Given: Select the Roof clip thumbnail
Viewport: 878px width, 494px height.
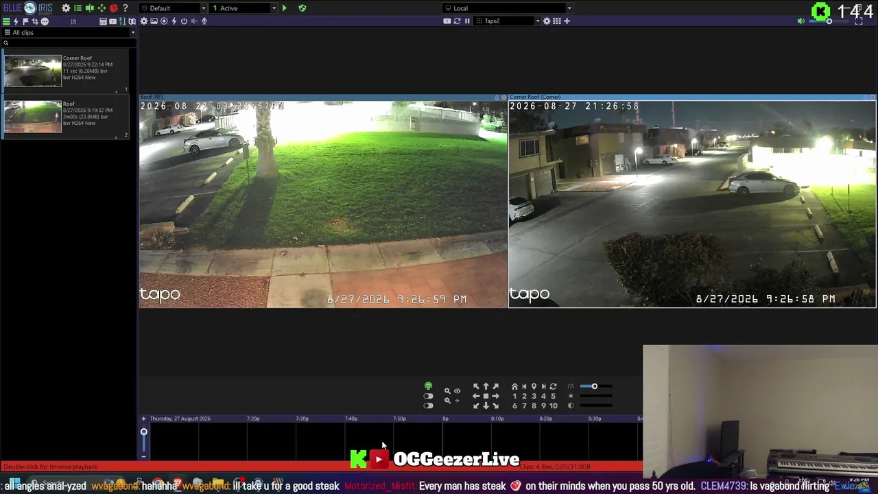Looking at the screenshot, I should tap(33, 117).
